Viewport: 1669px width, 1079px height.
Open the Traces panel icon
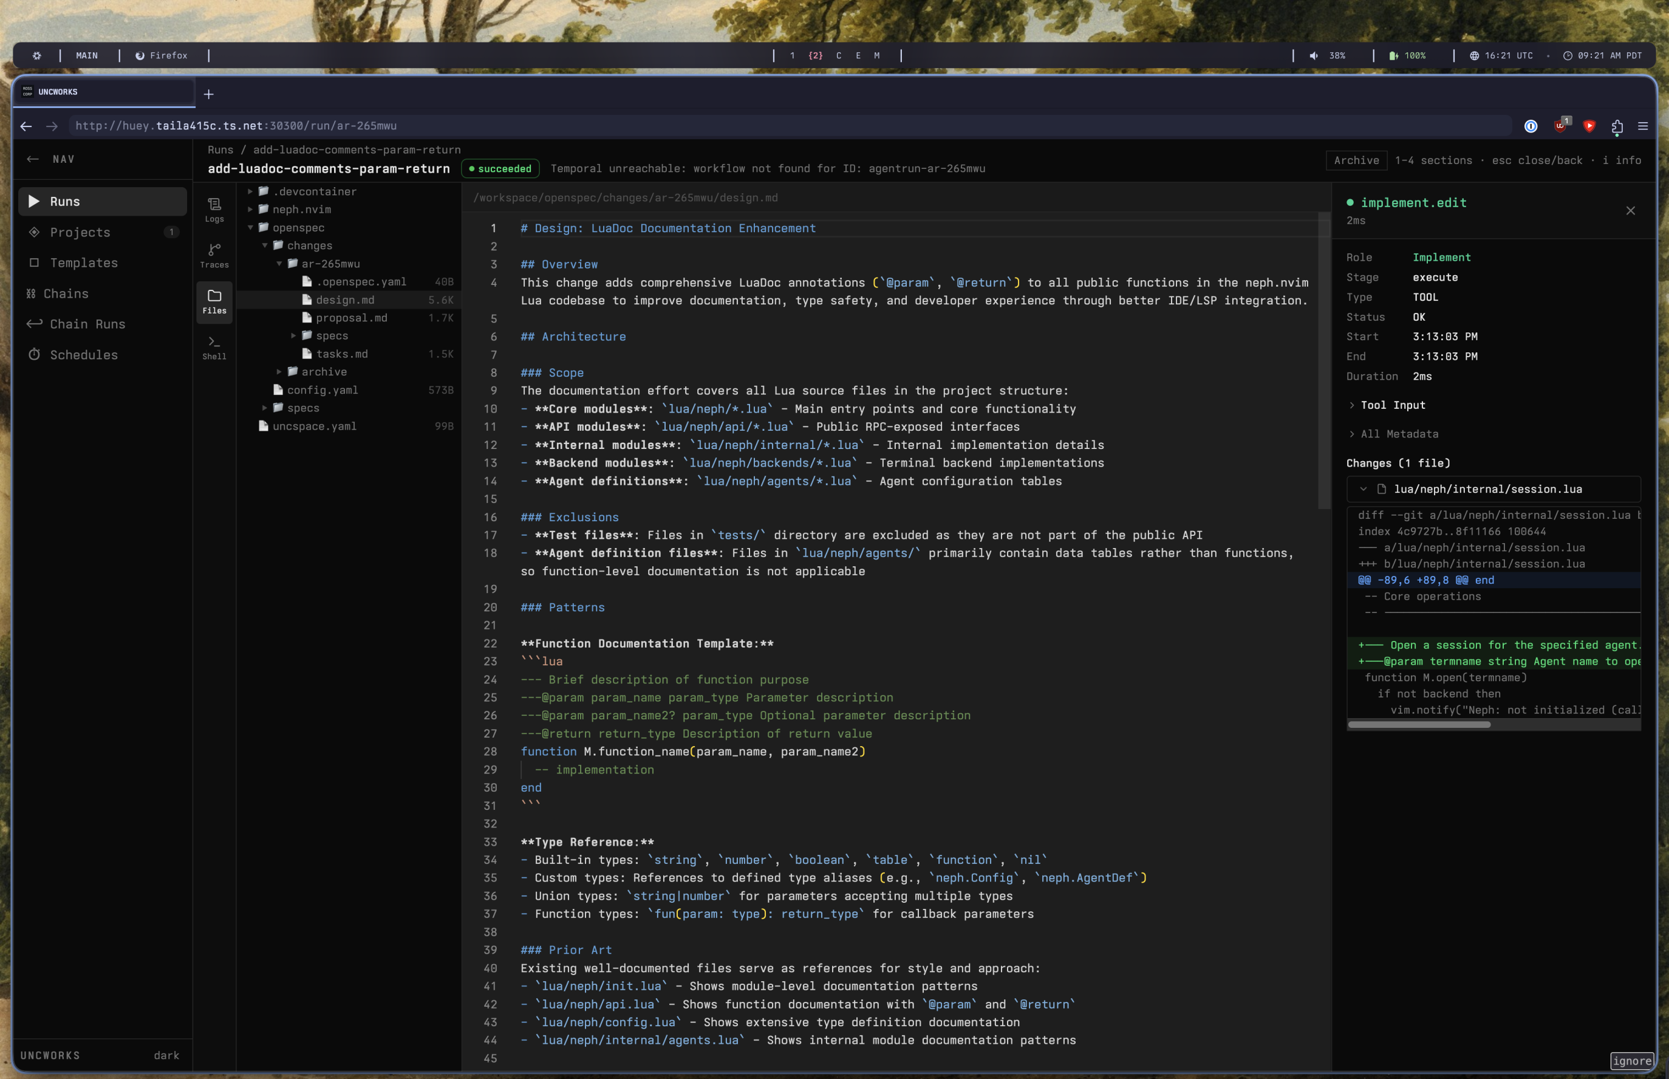[x=214, y=256]
